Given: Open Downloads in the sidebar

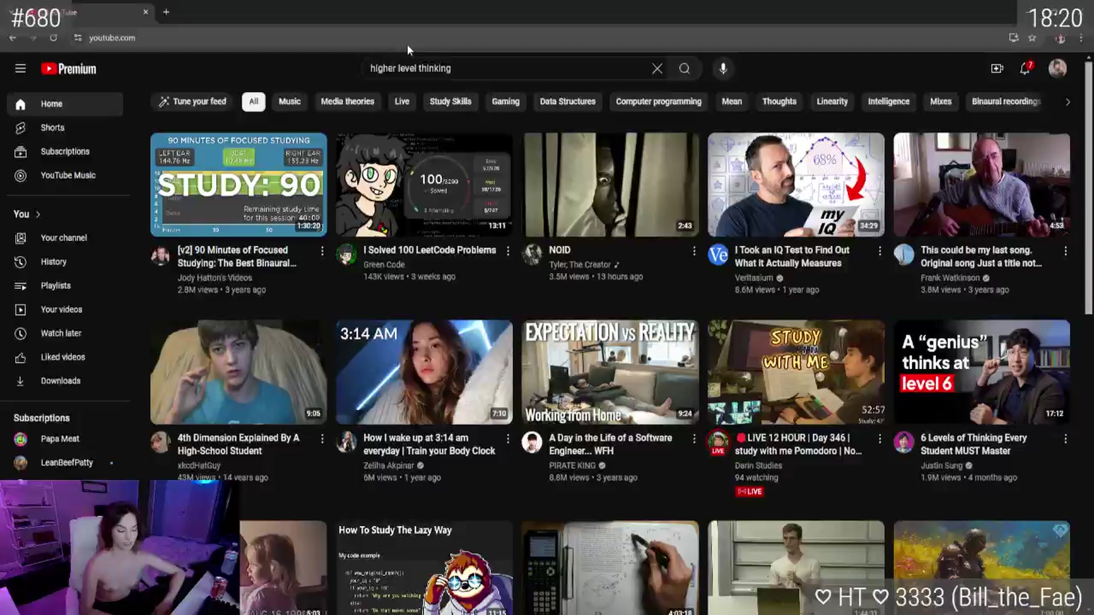Looking at the screenshot, I should point(65,381).
